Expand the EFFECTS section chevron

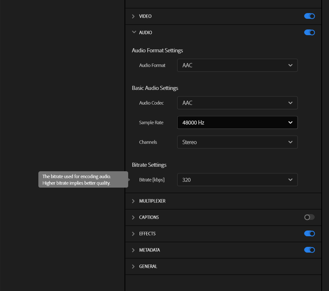[133, 234]
